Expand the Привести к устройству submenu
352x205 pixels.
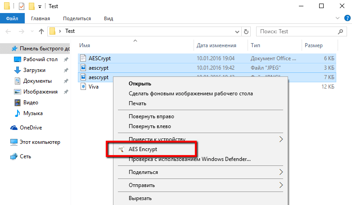(x=281, y=139)
